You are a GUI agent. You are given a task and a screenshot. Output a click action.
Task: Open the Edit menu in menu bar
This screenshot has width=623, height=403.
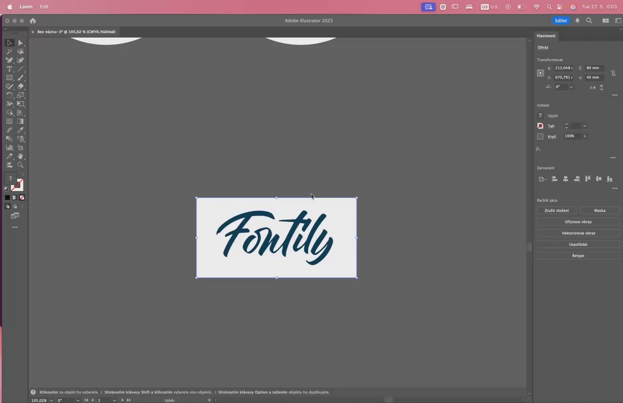[44, 7]
